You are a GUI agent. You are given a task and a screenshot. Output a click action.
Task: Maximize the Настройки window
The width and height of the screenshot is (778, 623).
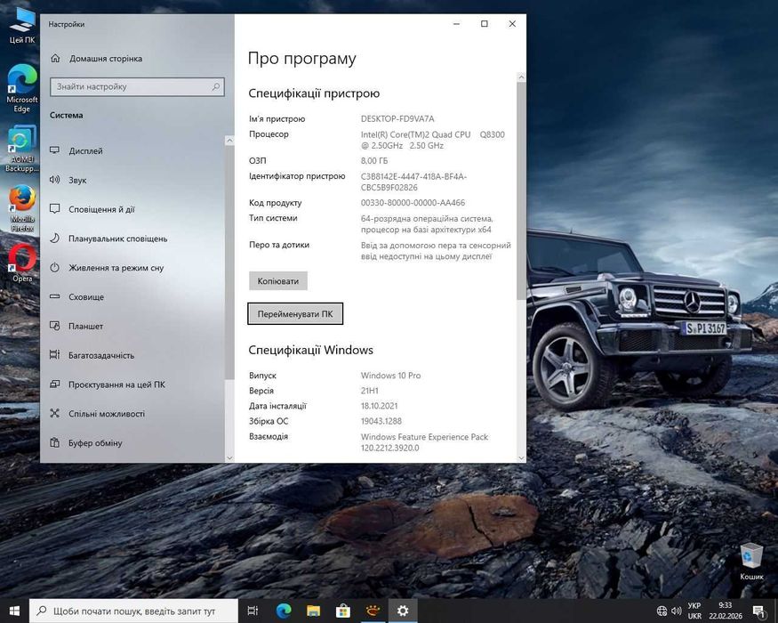pos(485,24)
